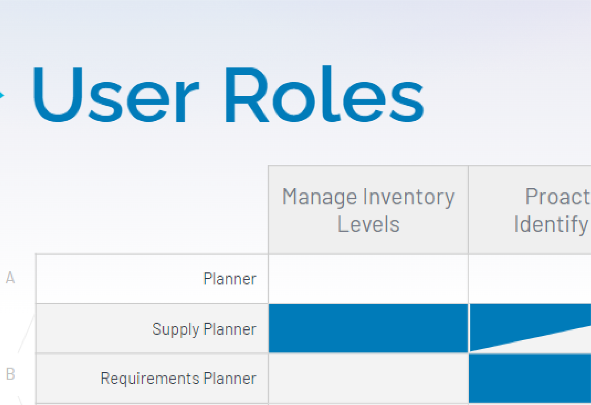591x405 pixels.
Task: Click the blank area above the row labels
Action: [150, 210]
